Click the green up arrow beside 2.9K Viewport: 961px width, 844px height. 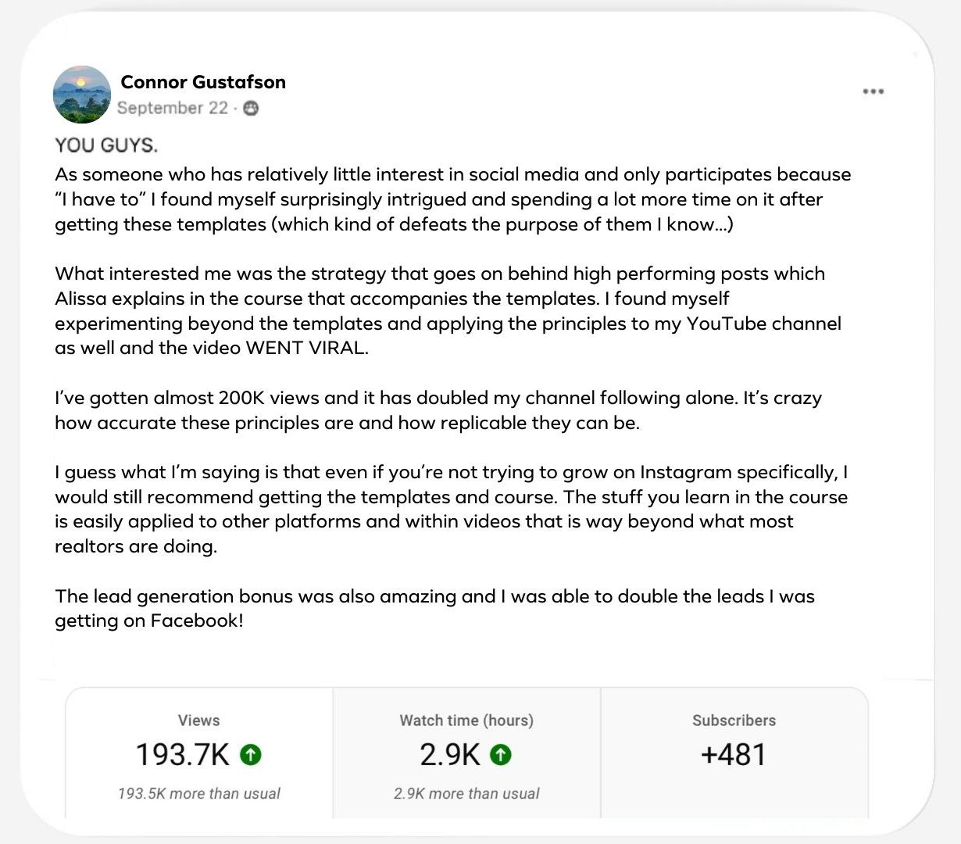(500, 754)
